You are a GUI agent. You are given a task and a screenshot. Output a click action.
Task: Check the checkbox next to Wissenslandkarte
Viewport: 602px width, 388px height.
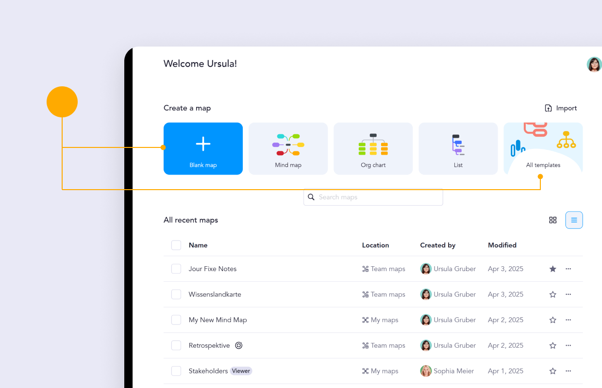click(176, 294)
